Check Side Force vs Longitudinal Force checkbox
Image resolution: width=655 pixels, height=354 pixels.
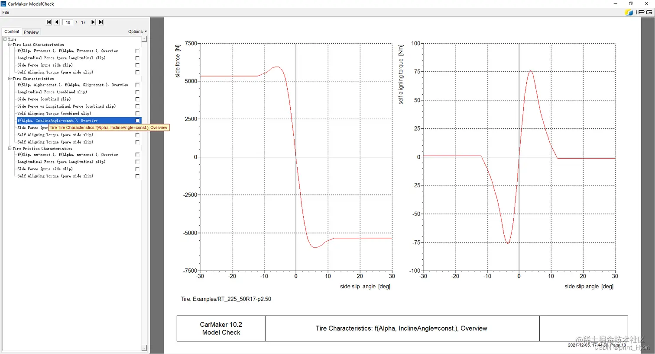[x=137, y=106]
